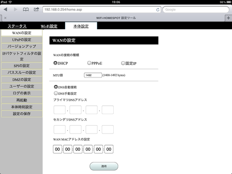Click the fifth WAN MAC address byte field

click(98, 149)
